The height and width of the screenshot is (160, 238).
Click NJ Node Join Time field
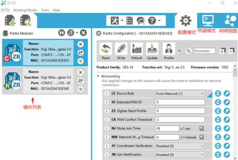click(x=167, y=128)
